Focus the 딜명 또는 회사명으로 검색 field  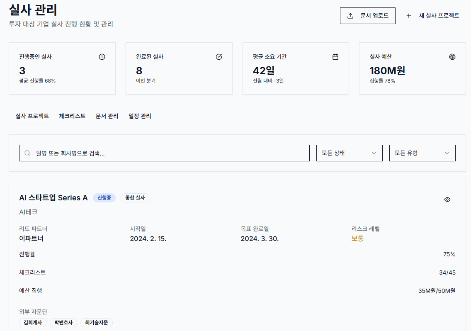164,153
